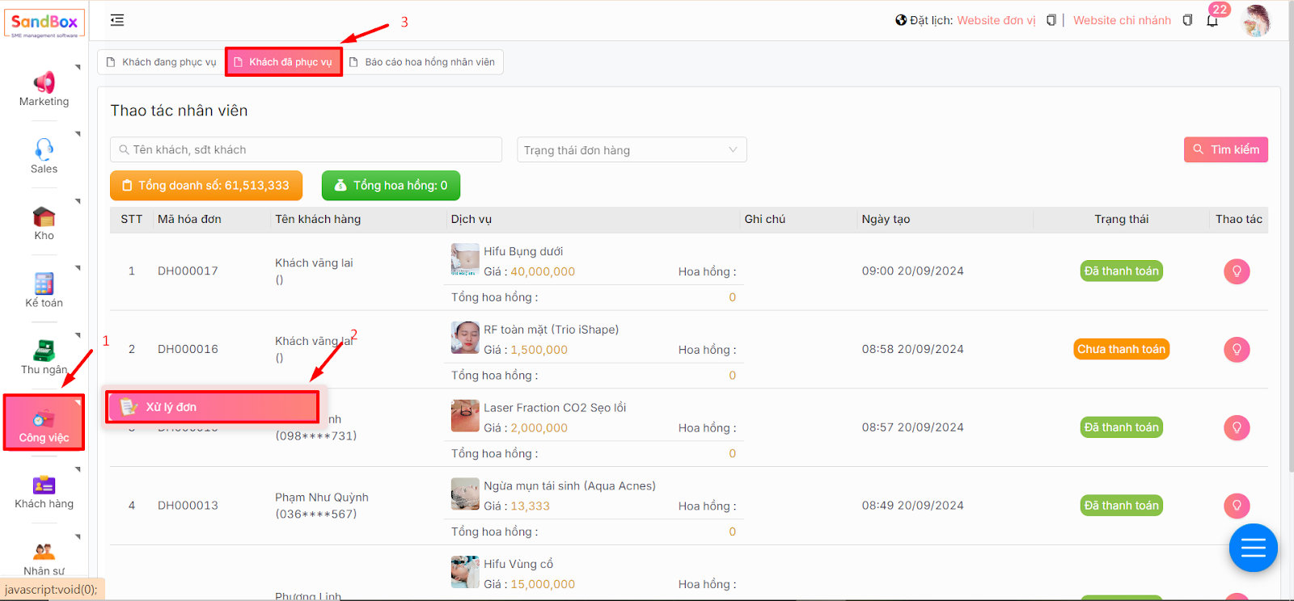Switch to Báo cáo hoa hồng nhân viên tab
This screenshot has width=1294, height=601.
point(422,62)
